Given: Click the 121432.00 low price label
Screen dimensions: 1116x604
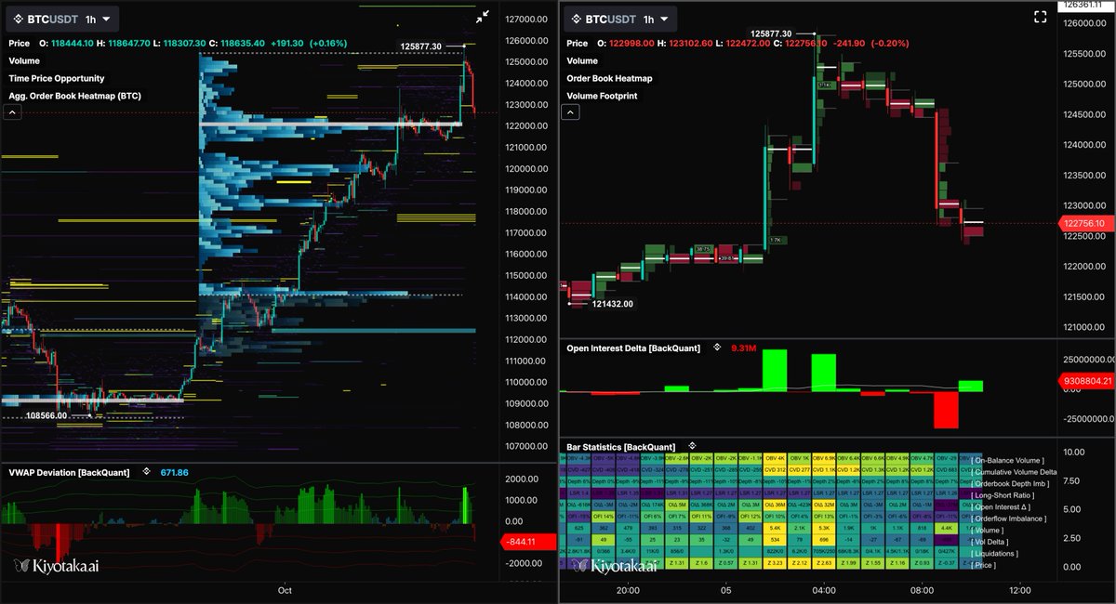Looking at the screenshot, I should click(612, 304).
